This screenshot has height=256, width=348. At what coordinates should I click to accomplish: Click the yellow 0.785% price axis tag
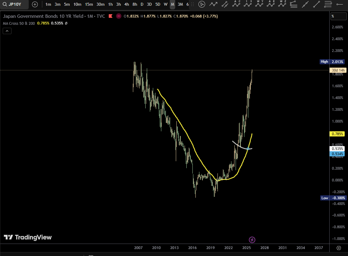[x=337, y=134]
